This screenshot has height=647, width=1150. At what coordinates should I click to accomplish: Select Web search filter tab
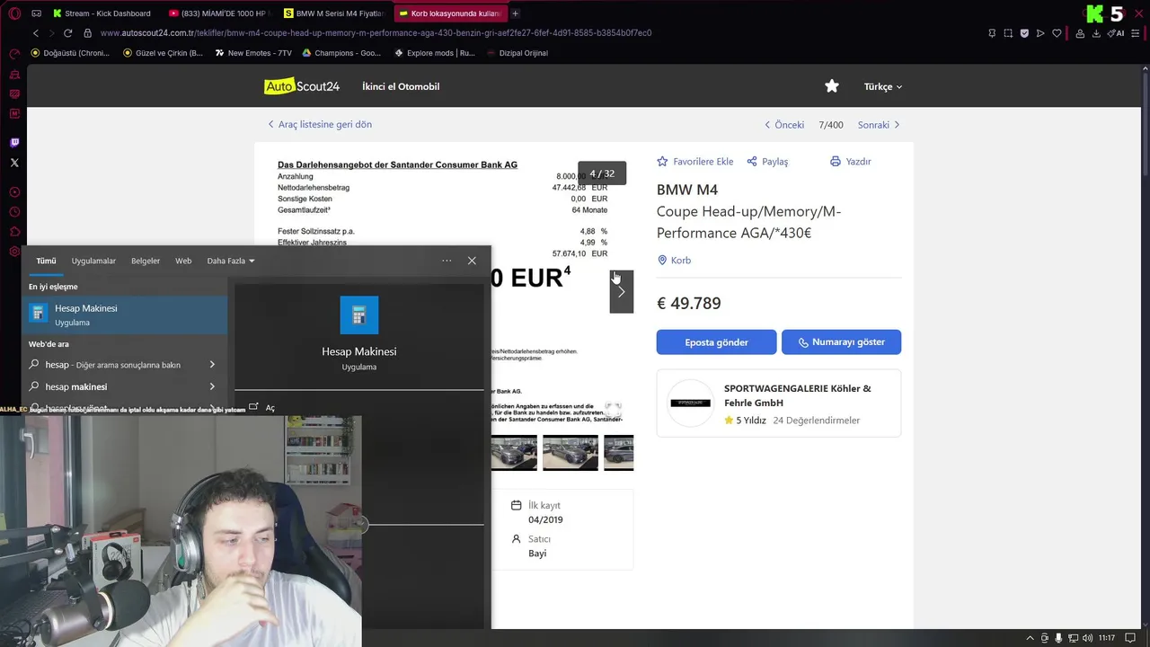pos(183,261)
